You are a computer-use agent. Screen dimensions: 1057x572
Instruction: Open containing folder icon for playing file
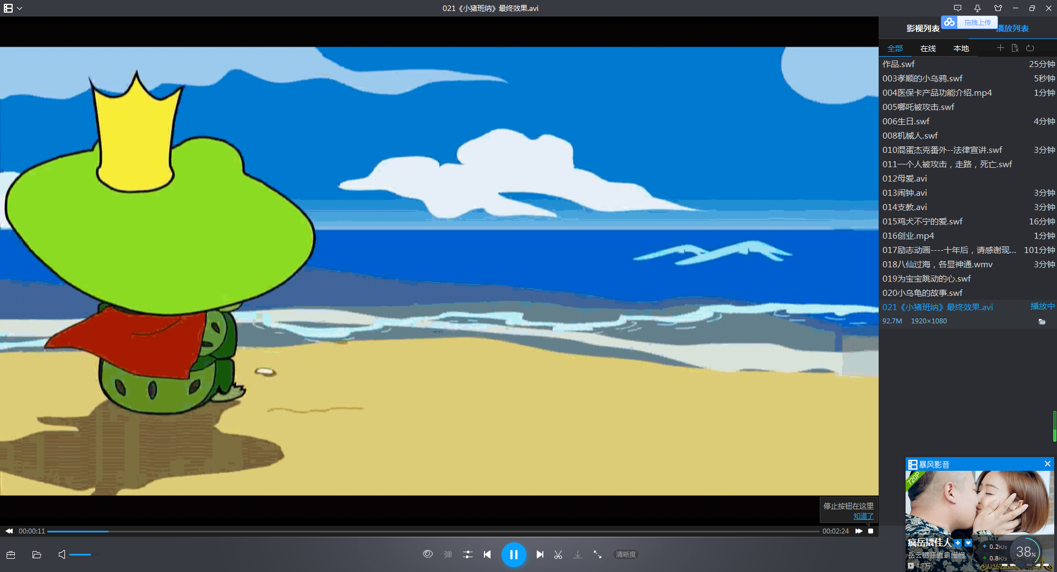click(x=1042, y=322)
